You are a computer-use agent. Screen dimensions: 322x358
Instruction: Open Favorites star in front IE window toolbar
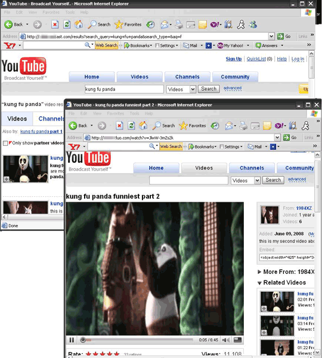pyautogui.click(x=193, y=125)
